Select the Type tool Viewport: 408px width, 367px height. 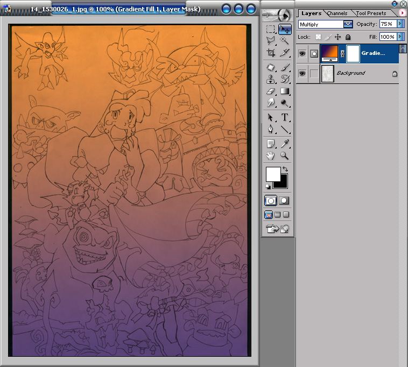(284, 118)
